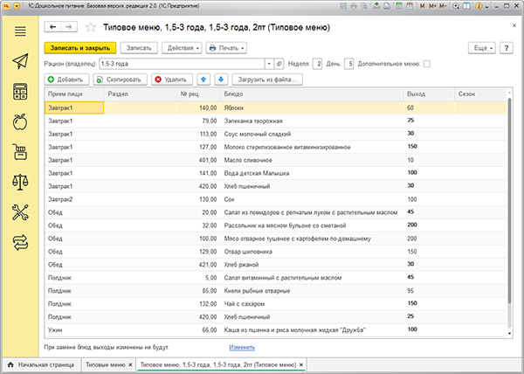This screenshot has width=524, height=374.
Task: Click the table vertical scrollbar
Action: click(509, 200)
